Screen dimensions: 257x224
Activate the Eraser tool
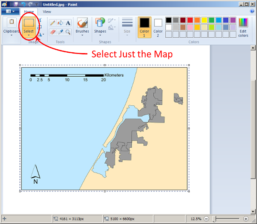tap(53, 32)
